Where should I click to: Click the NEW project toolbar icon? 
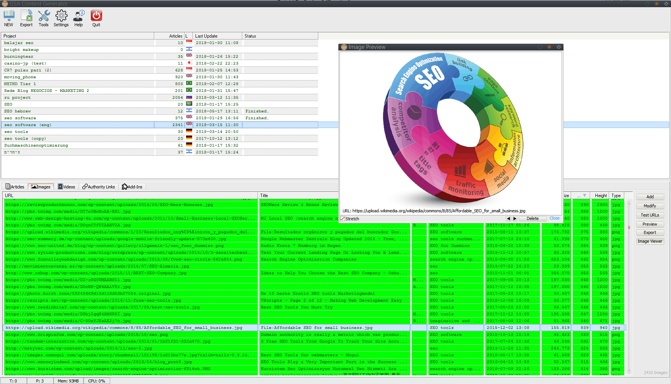pos(9,18)
